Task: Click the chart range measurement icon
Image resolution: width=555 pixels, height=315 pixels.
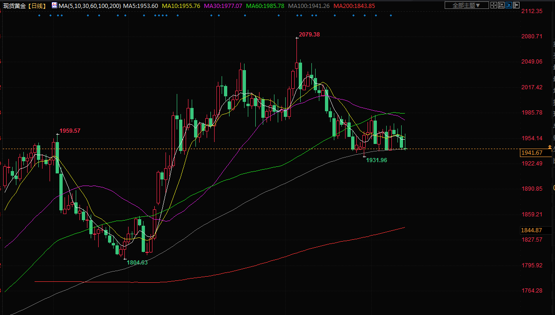Action: tap(501, 6)
